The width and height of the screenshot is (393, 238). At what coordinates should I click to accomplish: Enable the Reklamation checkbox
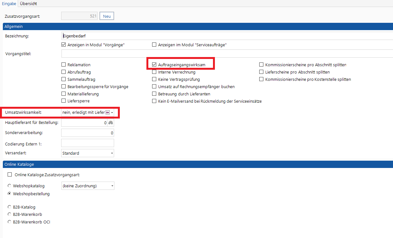tap(64, 65)
